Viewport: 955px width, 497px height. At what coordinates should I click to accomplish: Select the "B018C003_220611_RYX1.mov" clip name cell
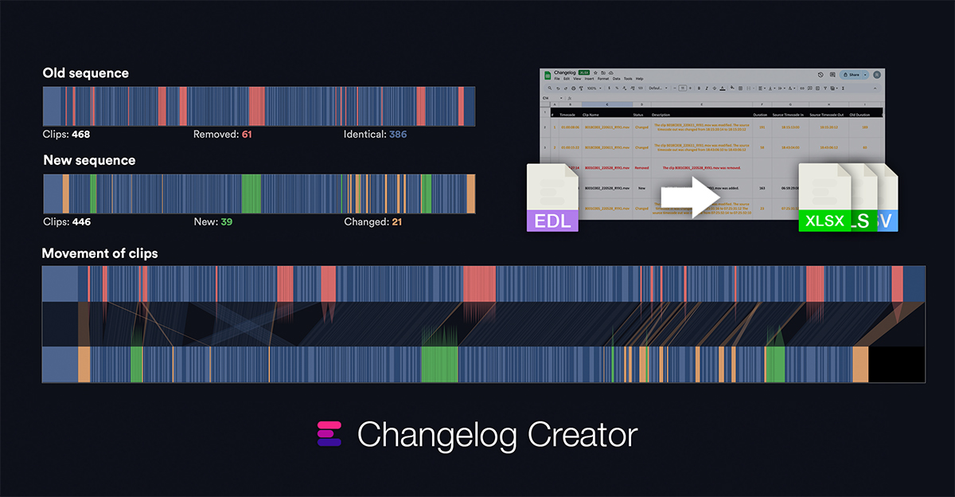[606, 127]
